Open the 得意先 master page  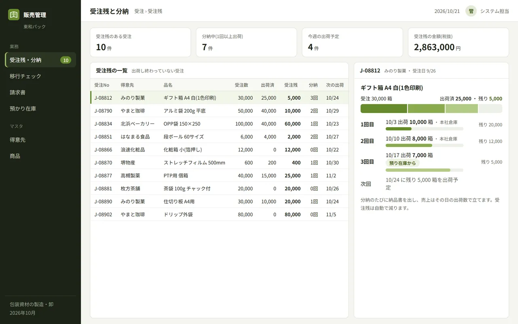click(x=40, y=140)
